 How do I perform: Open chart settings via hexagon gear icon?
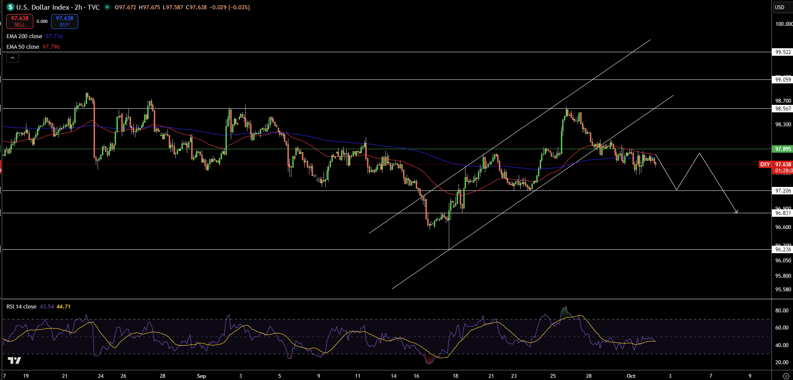click(x=786, y=376)
